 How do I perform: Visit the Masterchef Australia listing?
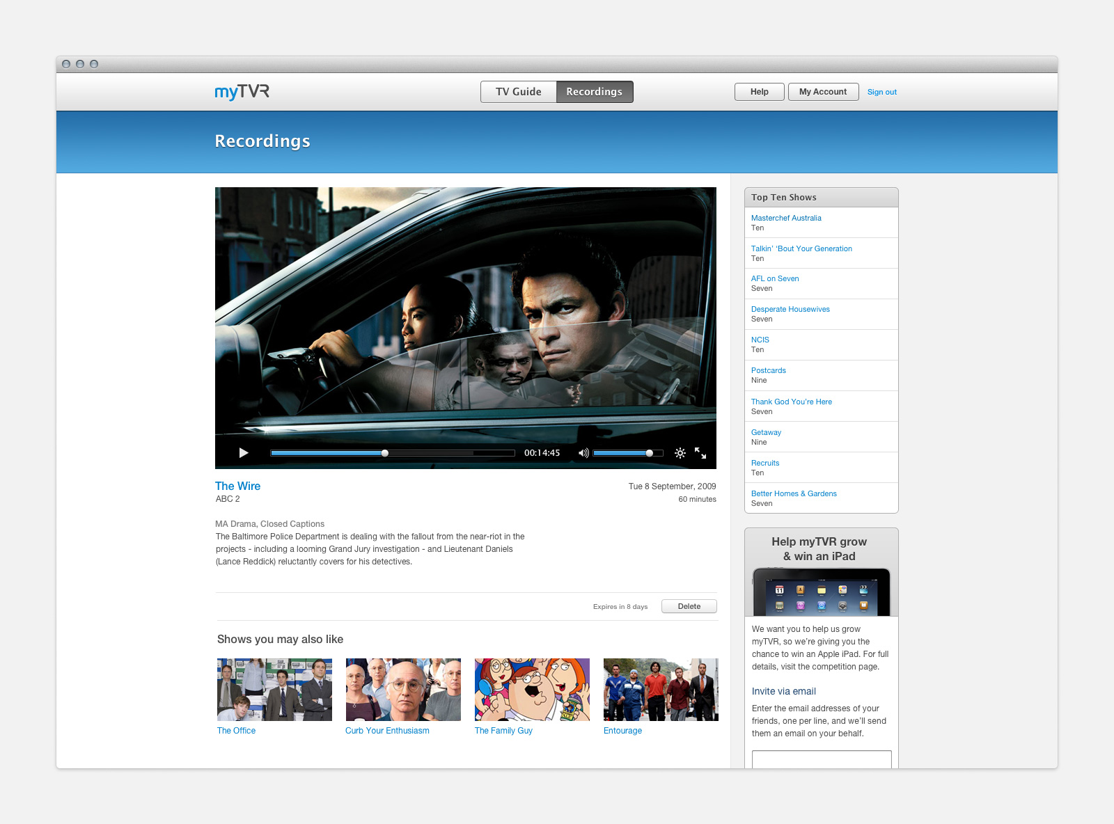pyautogui.click(x=786, y=218)
